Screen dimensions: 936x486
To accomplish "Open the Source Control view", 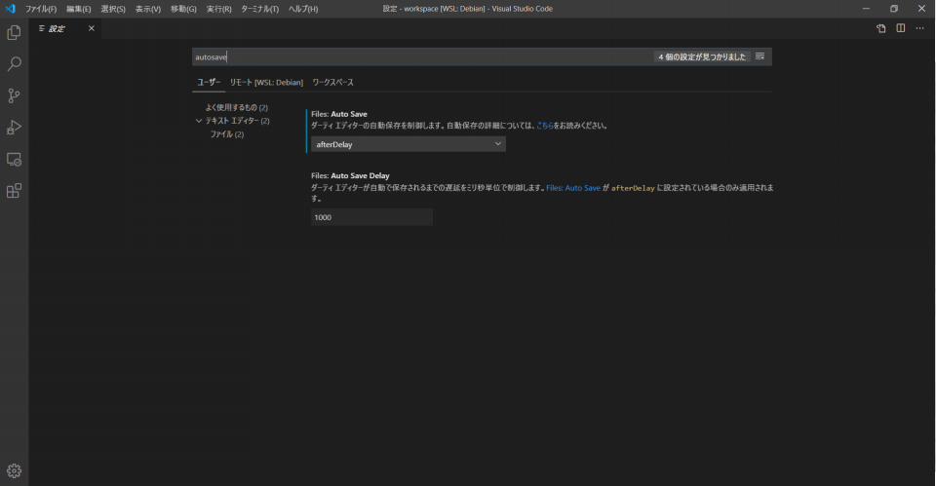I will coord(14,95).
